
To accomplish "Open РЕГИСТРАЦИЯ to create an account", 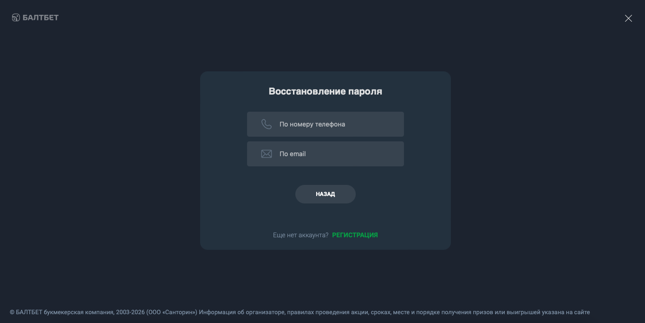I will point(355,235).
